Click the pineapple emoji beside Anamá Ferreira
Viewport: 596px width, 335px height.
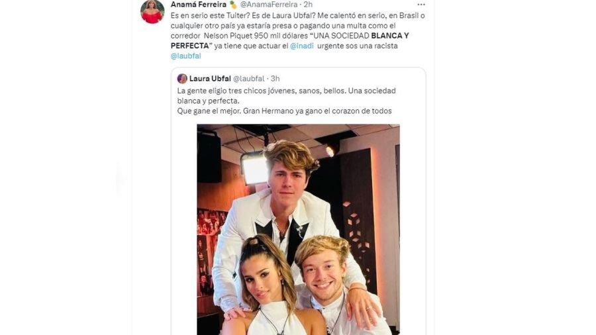coord(233,5)
